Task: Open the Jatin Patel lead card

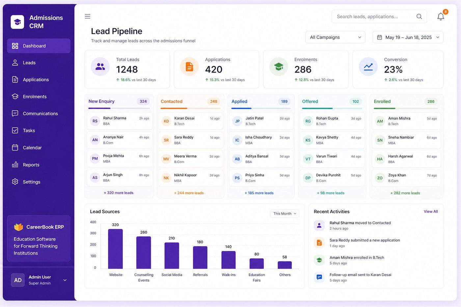Action: coord(261,121)
